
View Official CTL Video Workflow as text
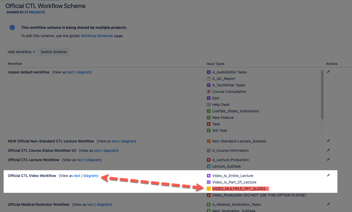(x=77, y=176)
